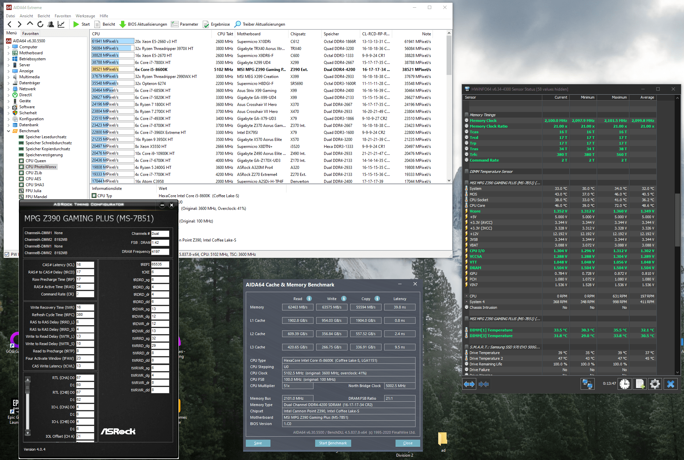Viewport: 684px width, 460px height.
Task: Toggle the PW checkbox in AIDA64 status bar
Action: coord(7,254)
